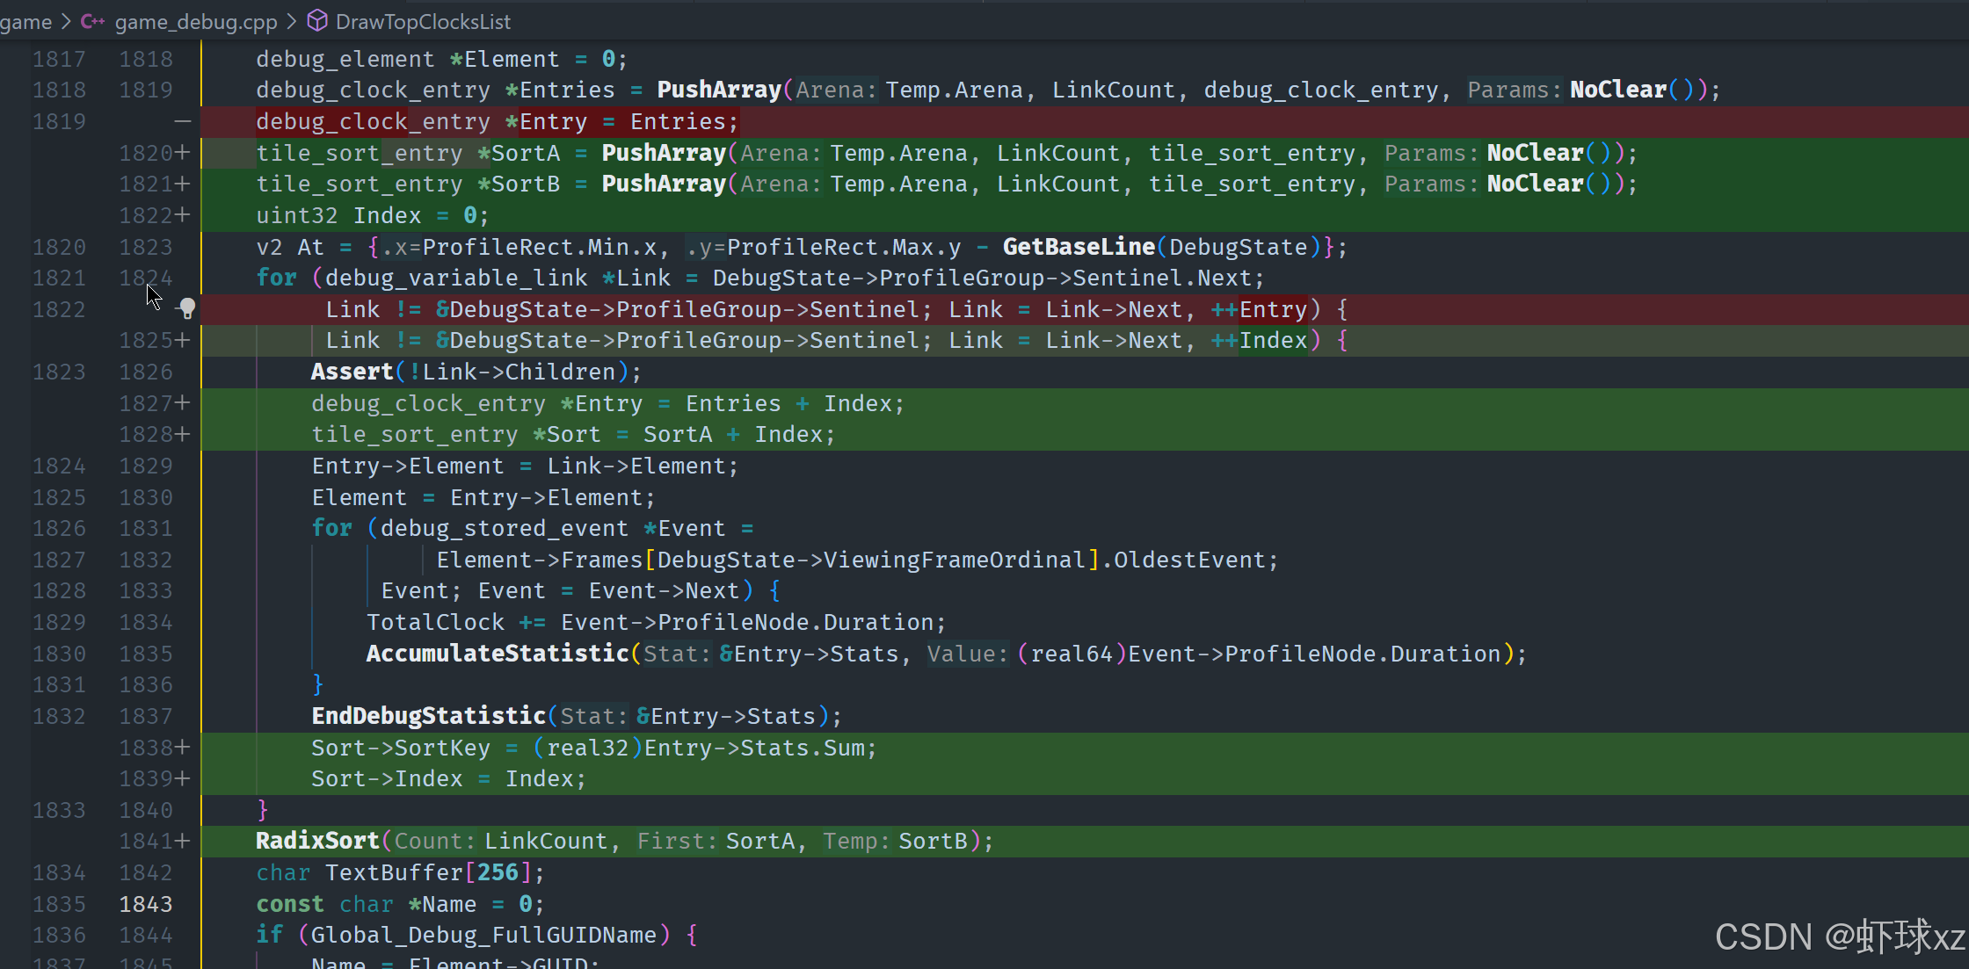Click the RadixSort function call

click(x=317, y=841)
